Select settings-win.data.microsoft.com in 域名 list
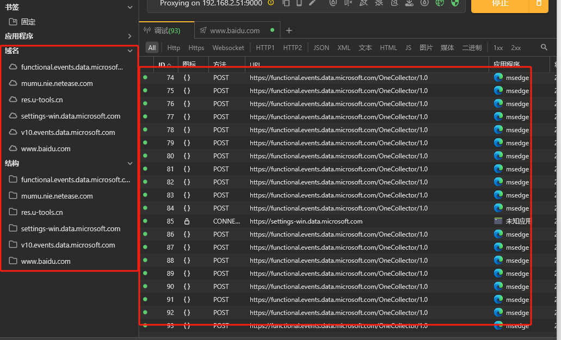 71,116
